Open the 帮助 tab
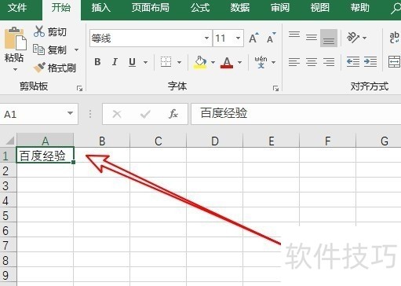401x286 pixels. click(x=360, y=8)
